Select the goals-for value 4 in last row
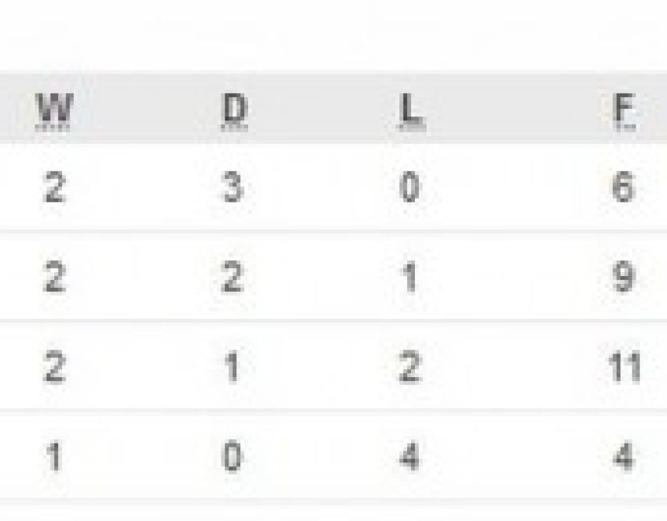Screen dimensions: 667x521 tap(623, 457)
